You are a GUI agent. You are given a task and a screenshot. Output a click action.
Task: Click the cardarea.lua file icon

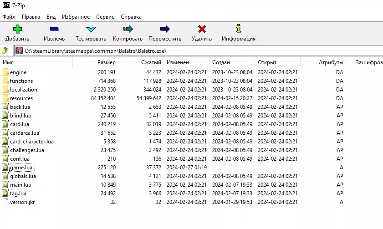click(x=5, y=133)
